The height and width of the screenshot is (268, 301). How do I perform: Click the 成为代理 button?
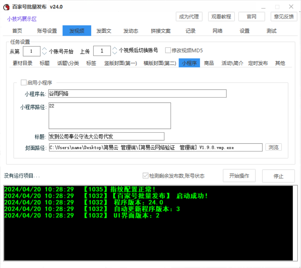pyautogui.click(x=189, y=17)
